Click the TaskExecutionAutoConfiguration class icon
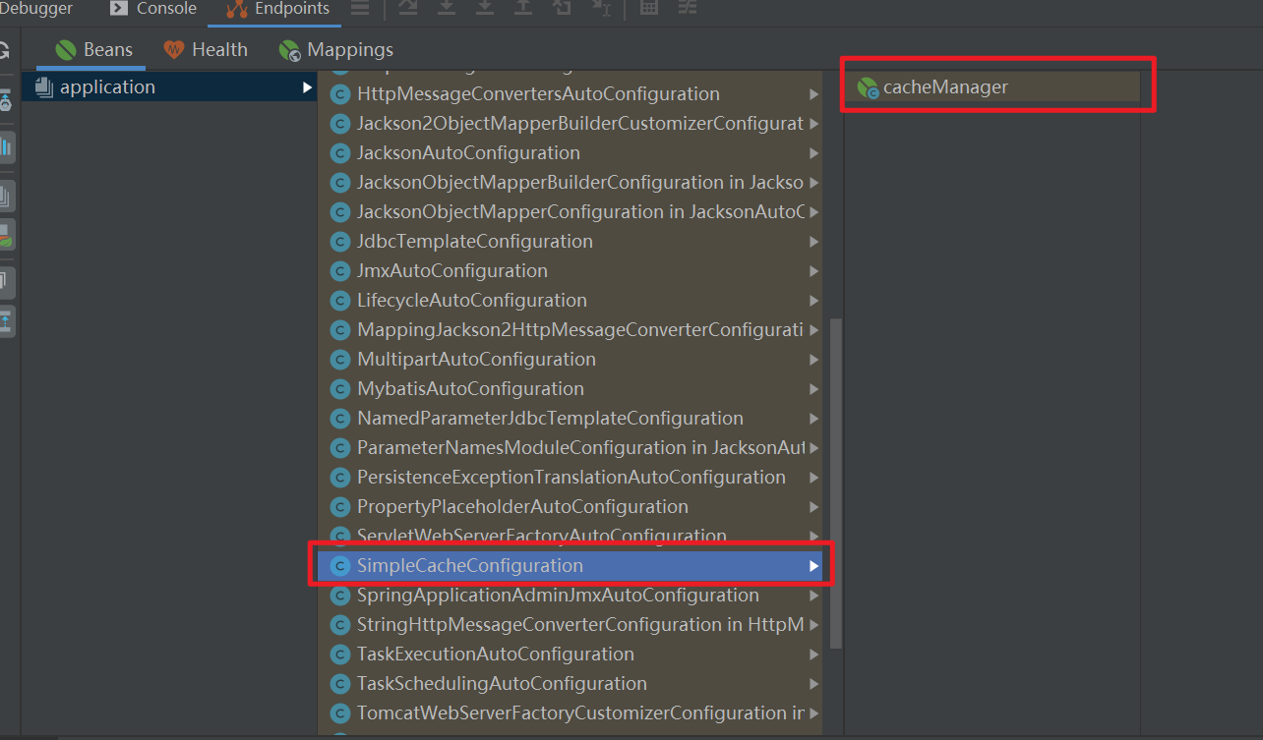 (x=340, y=655)
